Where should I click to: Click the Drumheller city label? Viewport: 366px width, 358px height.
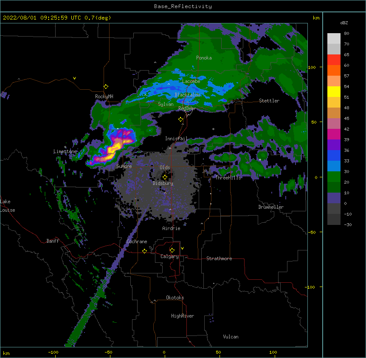click(x=271, y=207)
